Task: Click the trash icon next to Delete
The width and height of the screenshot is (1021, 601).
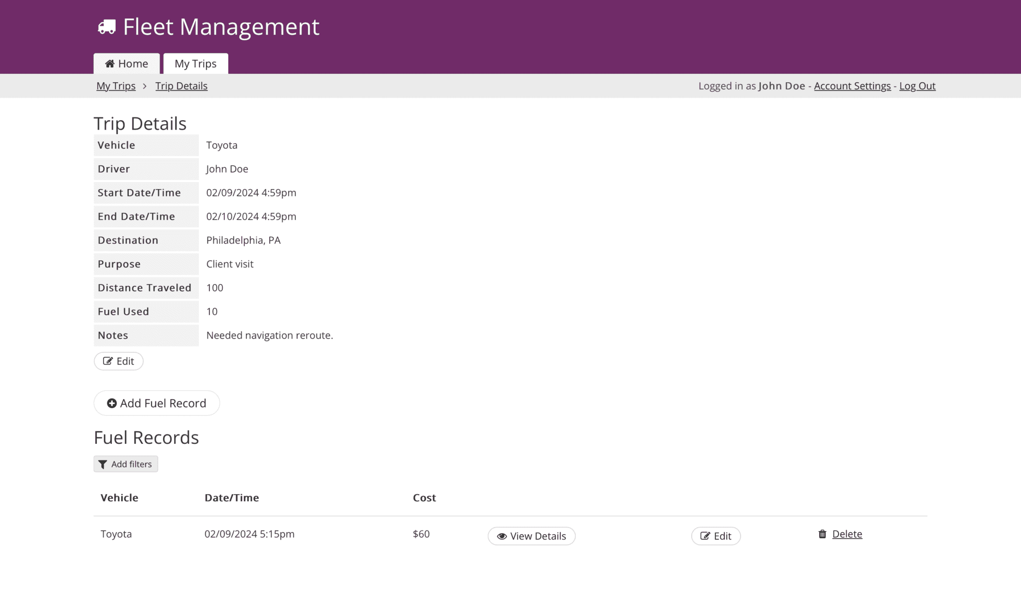Action: click(x=822, y=534)
